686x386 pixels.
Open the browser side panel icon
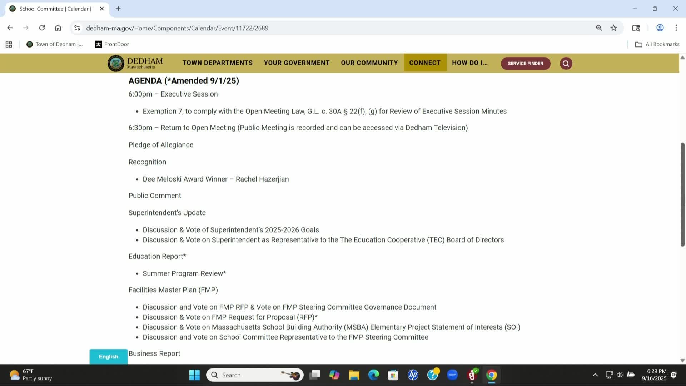[x=636, y=28]
